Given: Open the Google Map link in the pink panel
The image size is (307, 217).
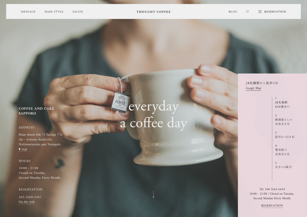Looking at the screenshot, I should coord(254,88).
